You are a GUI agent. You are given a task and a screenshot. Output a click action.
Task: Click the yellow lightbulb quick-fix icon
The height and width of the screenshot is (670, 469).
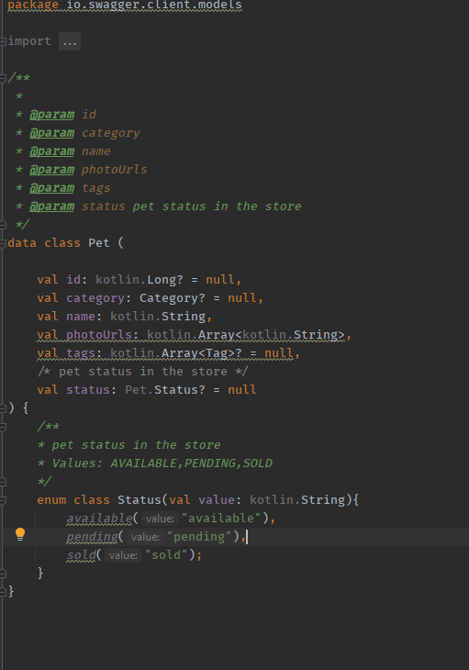pyautogui.click(x=20, y=534)
